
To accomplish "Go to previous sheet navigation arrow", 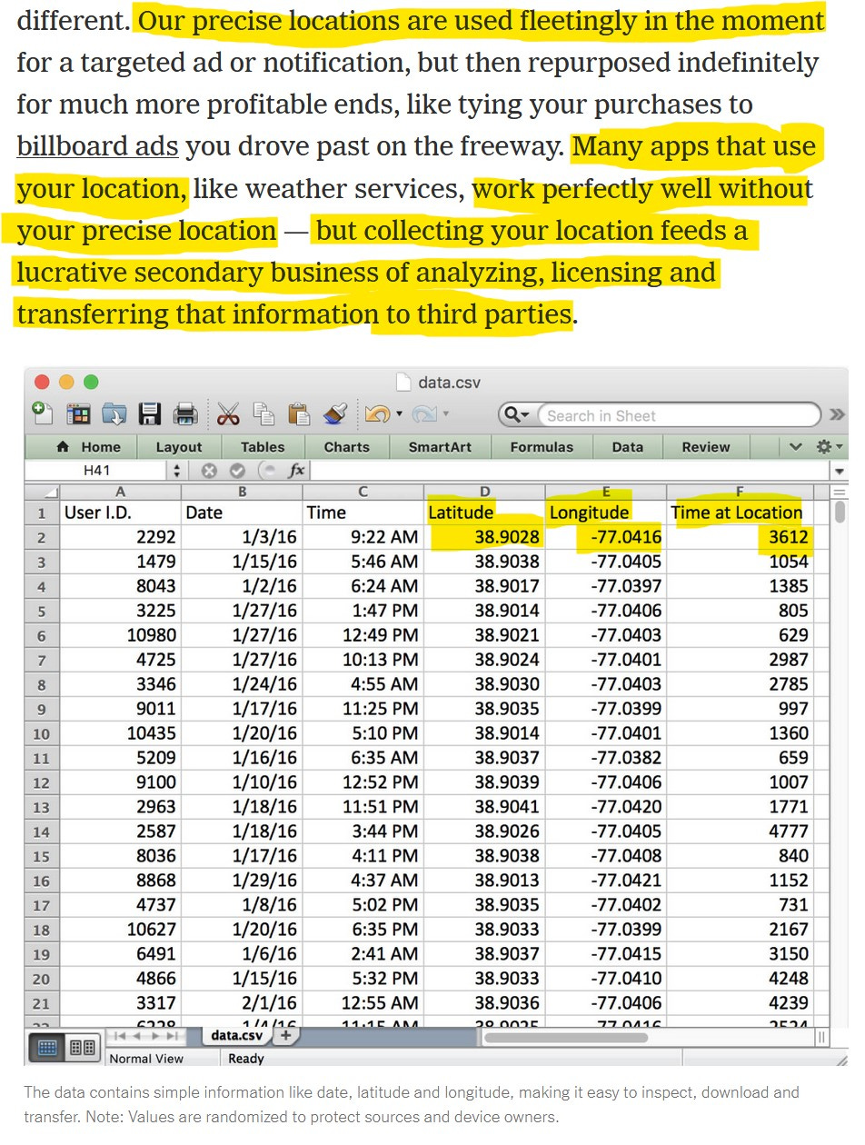I will [139, 1036].
